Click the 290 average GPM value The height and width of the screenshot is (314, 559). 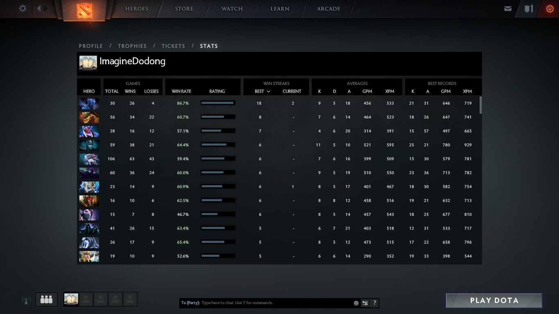click(x=367, y=256)
